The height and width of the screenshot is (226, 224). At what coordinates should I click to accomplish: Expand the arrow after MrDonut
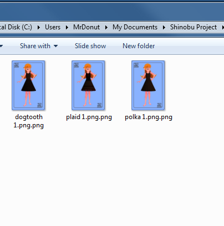point(106,27)
